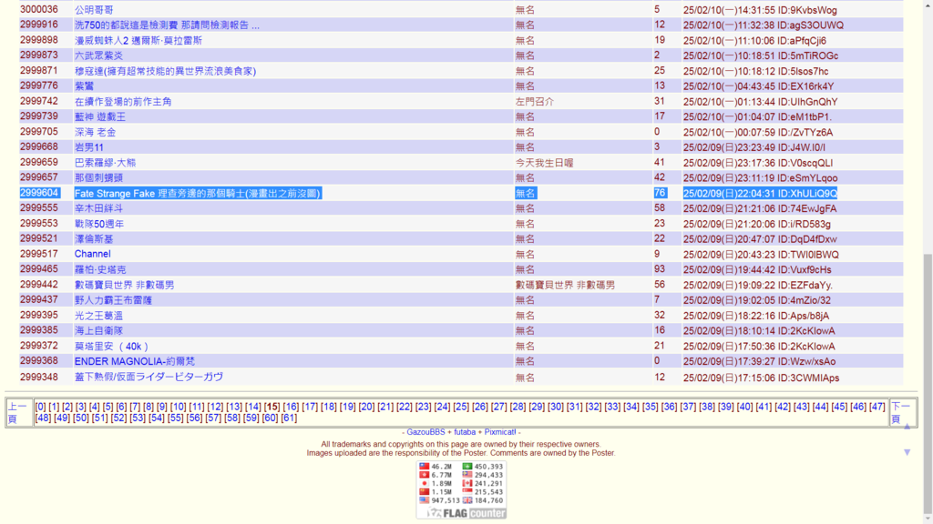933x524 pixels.
Task: Open thread 戰隊50週年
Action: (x=99, y=224)
